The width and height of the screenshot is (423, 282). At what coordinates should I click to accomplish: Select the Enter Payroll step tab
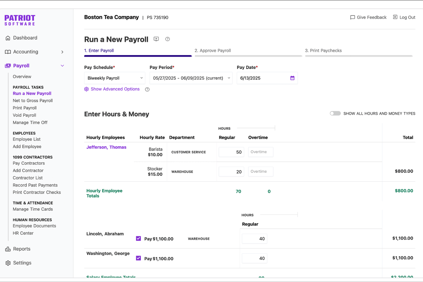click(99, 51)
